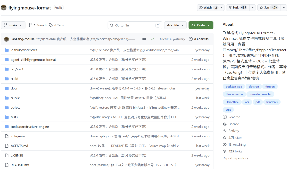This screenshot has width=288, height=169.
Task: Open the ocr topic tag
Action: click(x=247, y=102)
